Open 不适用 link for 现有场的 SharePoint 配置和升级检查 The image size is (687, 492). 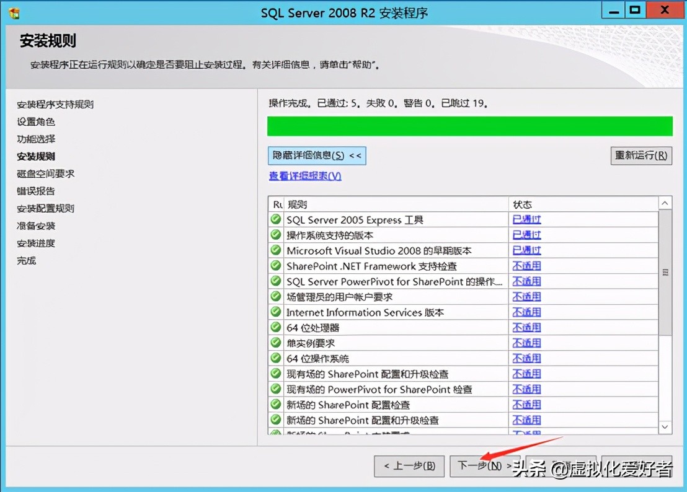[x=526, y=374]
